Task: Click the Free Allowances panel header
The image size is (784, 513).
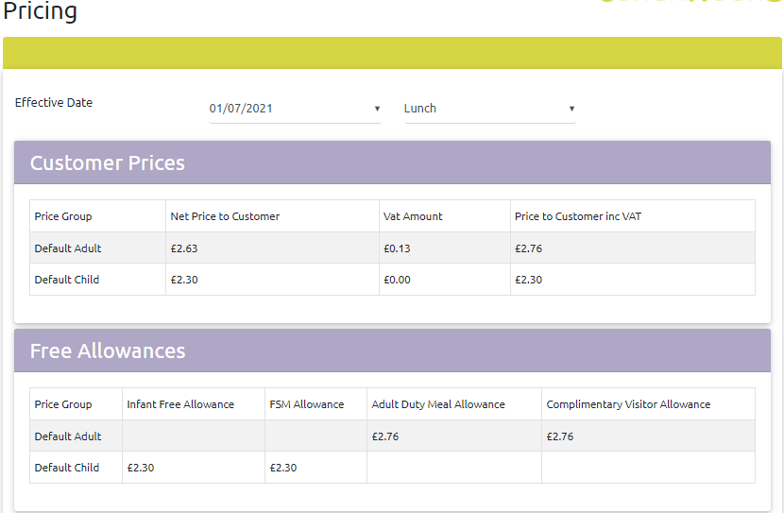Action: point(108,351)
